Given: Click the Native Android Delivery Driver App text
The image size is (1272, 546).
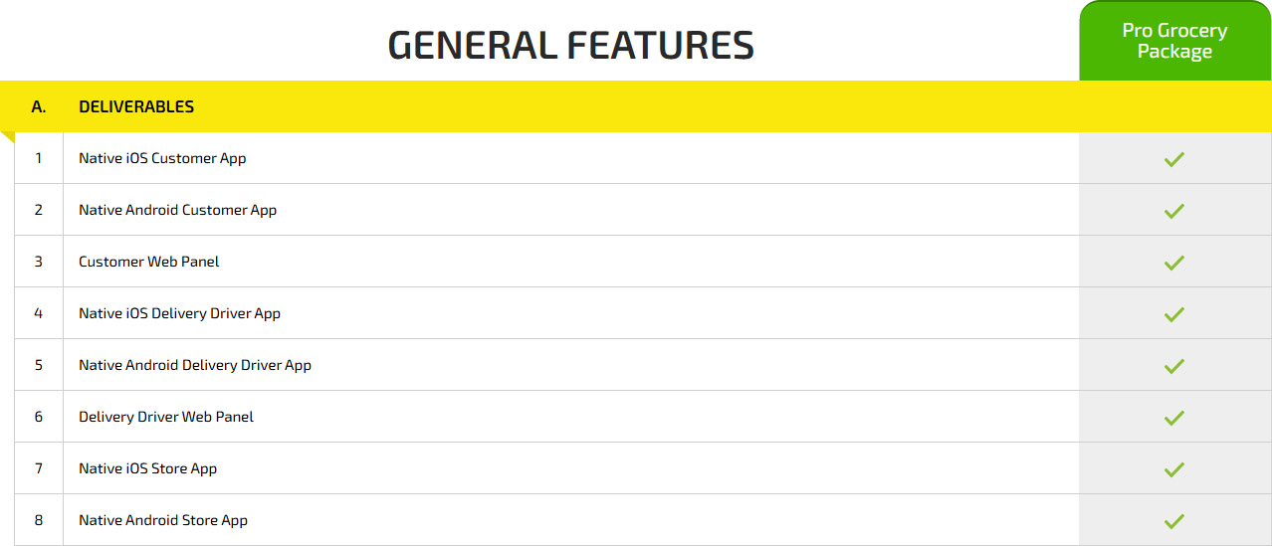Looking at the screenshot, I should (195, 365).
